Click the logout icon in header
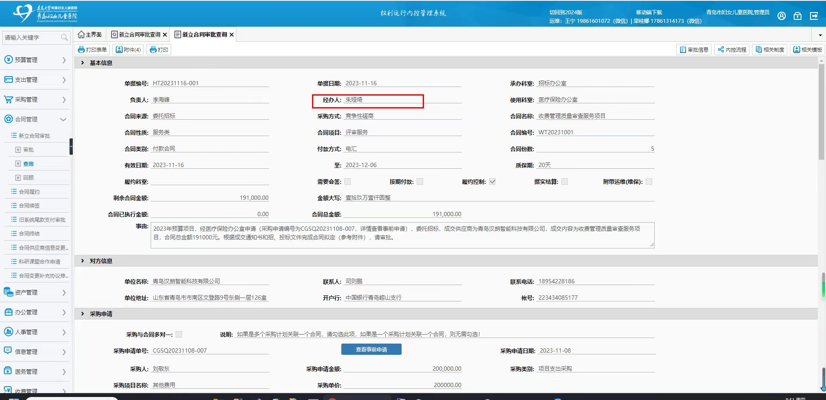The height and width of the screenshot is (400, 826). [x=814, y=16]
